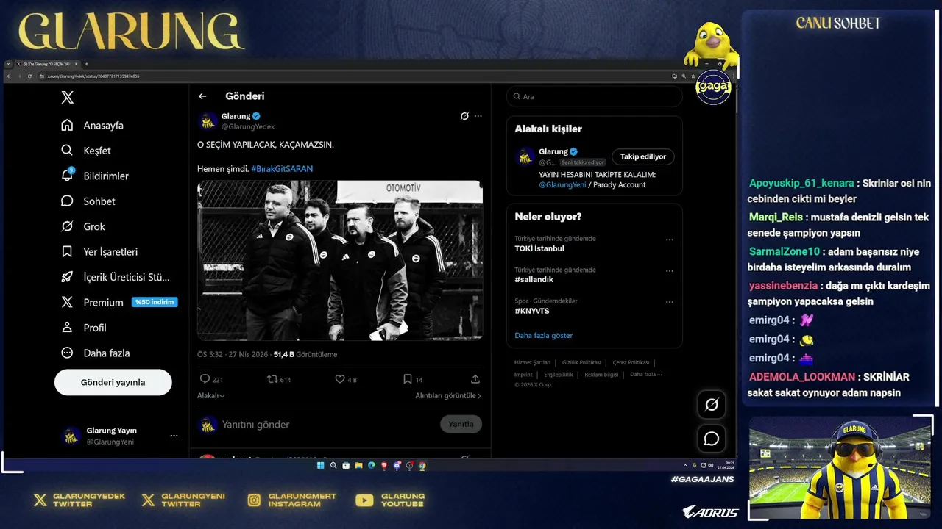The width and height of the screenshot is (942, 529).
Task: Open Yer İşaretleri bookmarks
Action: tap(99, 252)
